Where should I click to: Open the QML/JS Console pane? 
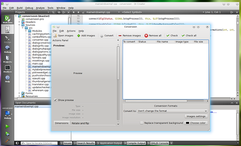coord(158,143)
